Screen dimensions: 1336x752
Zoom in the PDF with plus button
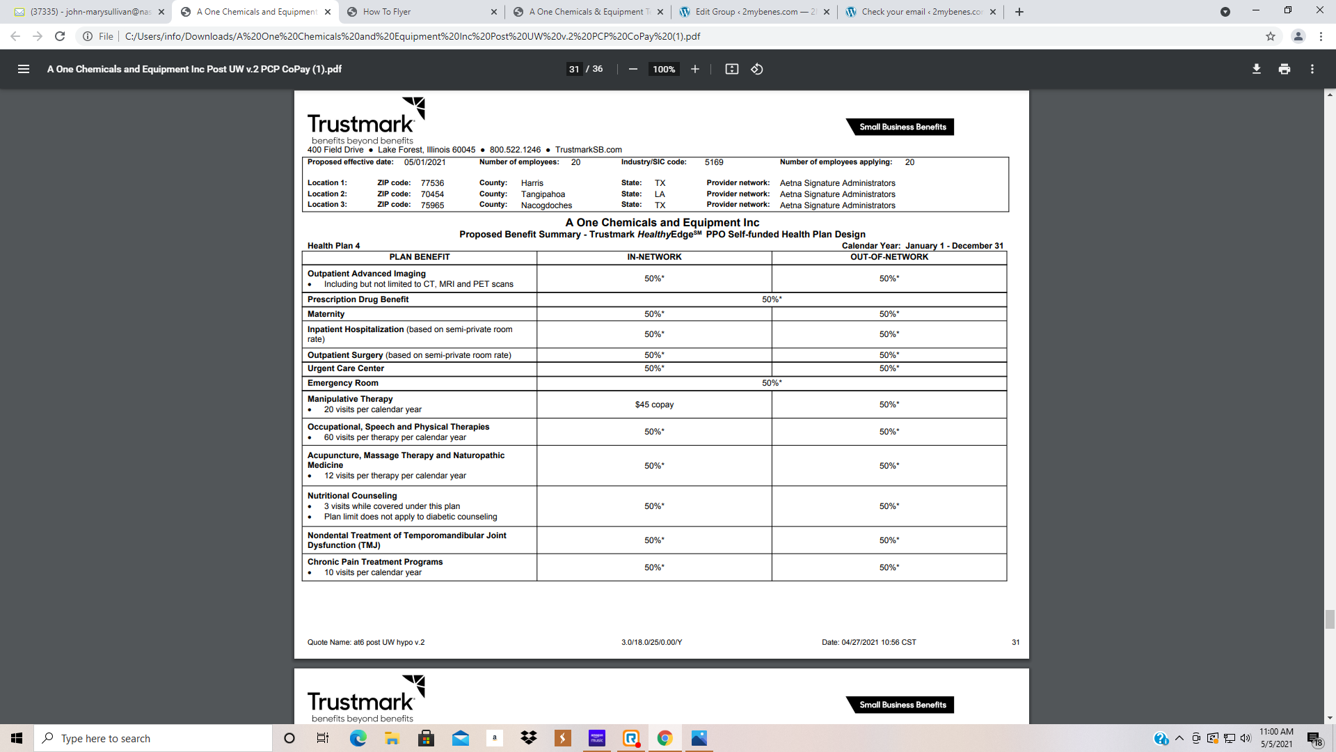694,69
